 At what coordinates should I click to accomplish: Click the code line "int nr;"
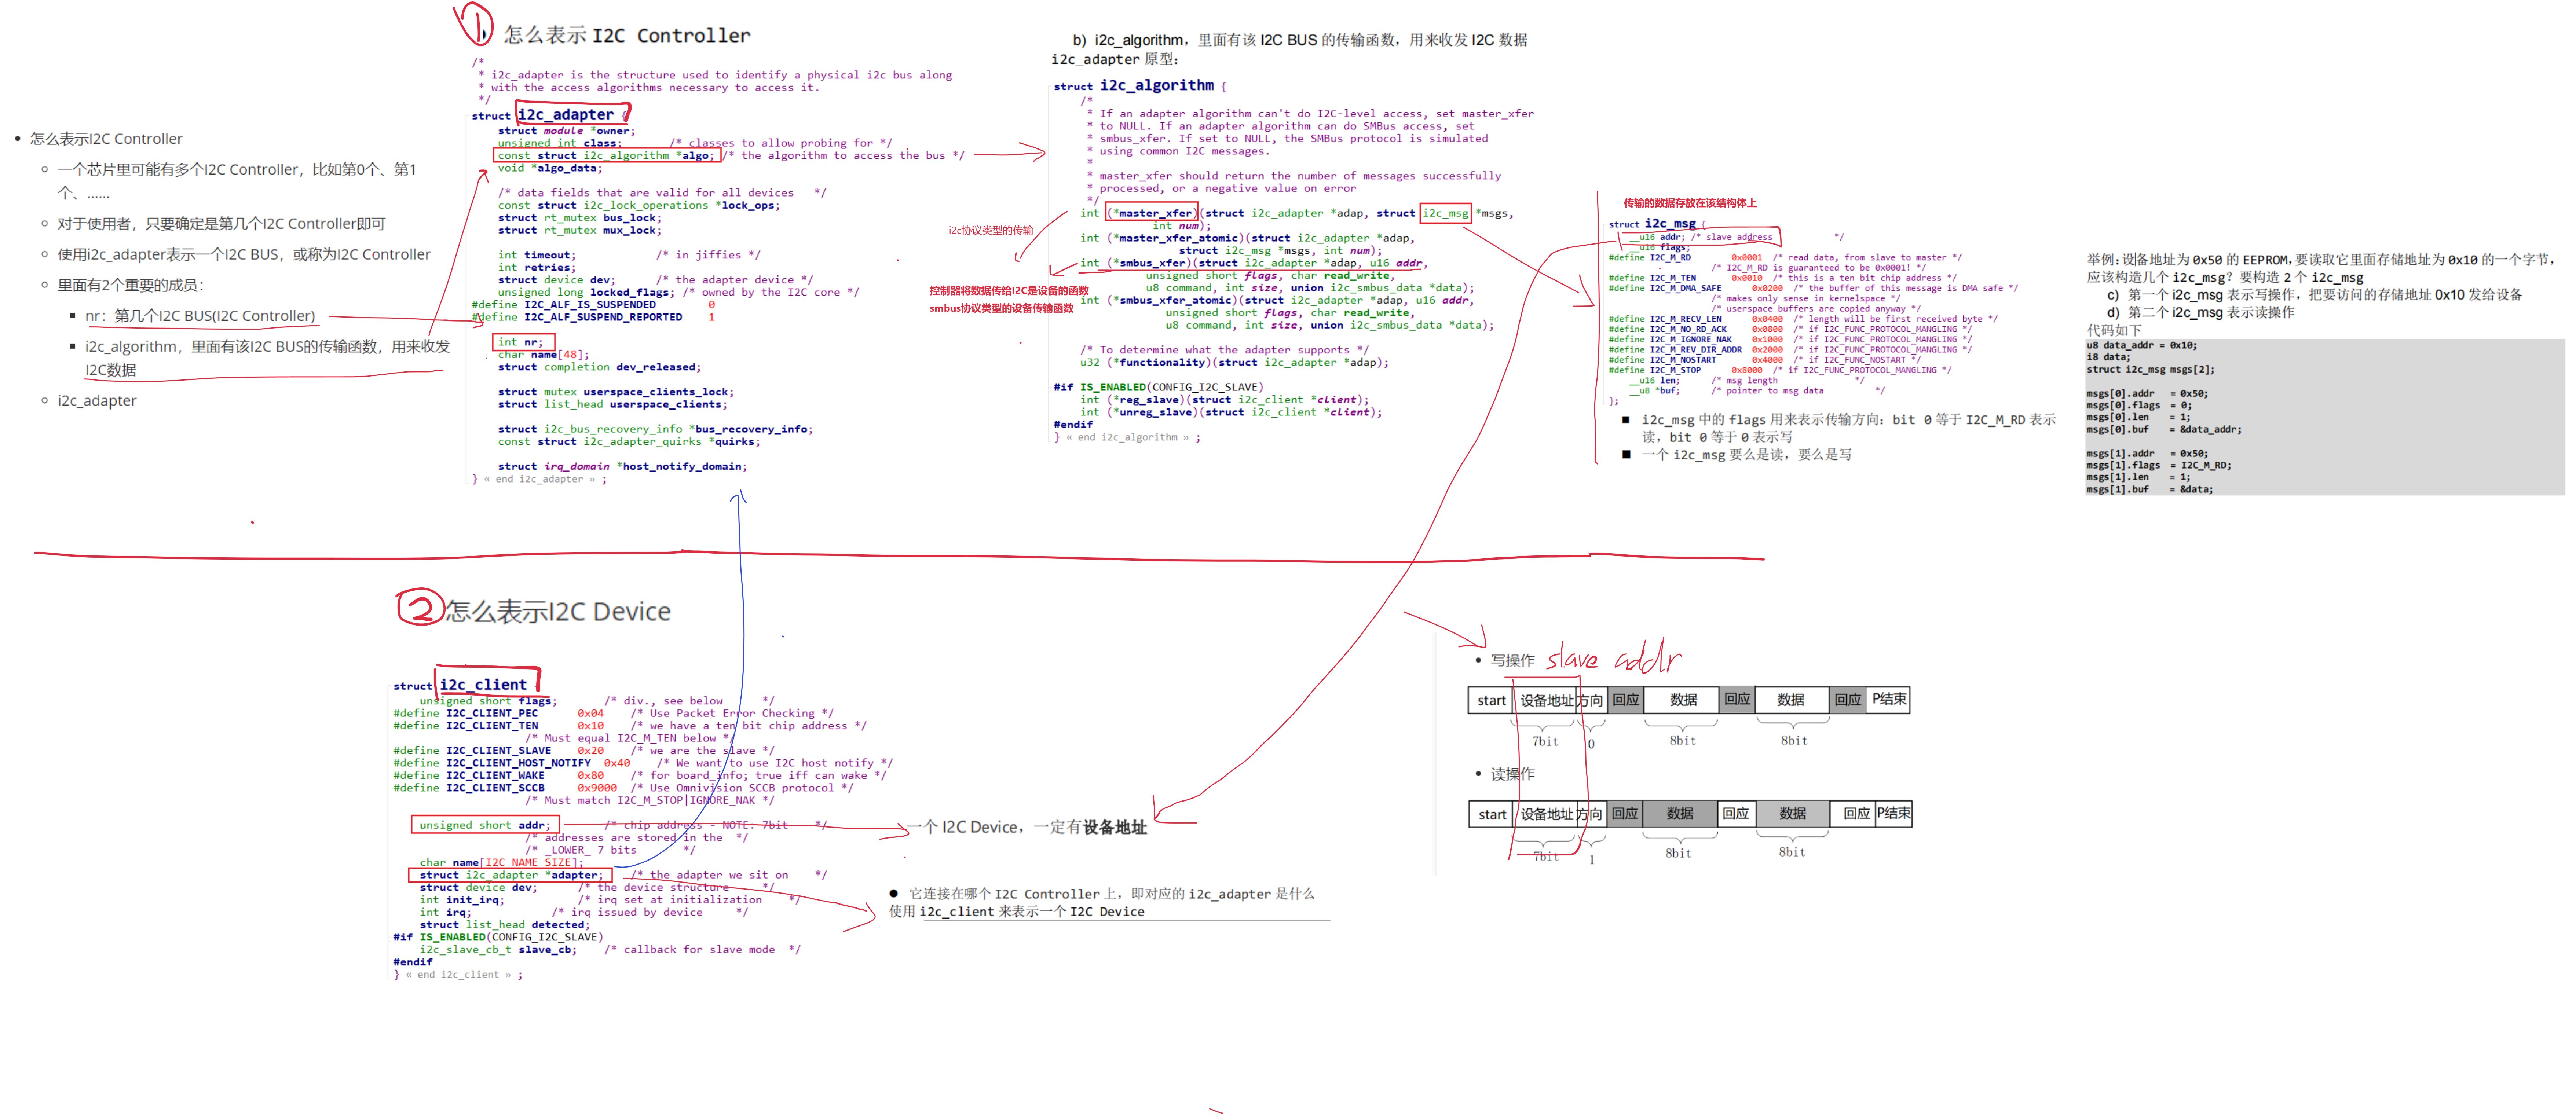pos(520,342)
